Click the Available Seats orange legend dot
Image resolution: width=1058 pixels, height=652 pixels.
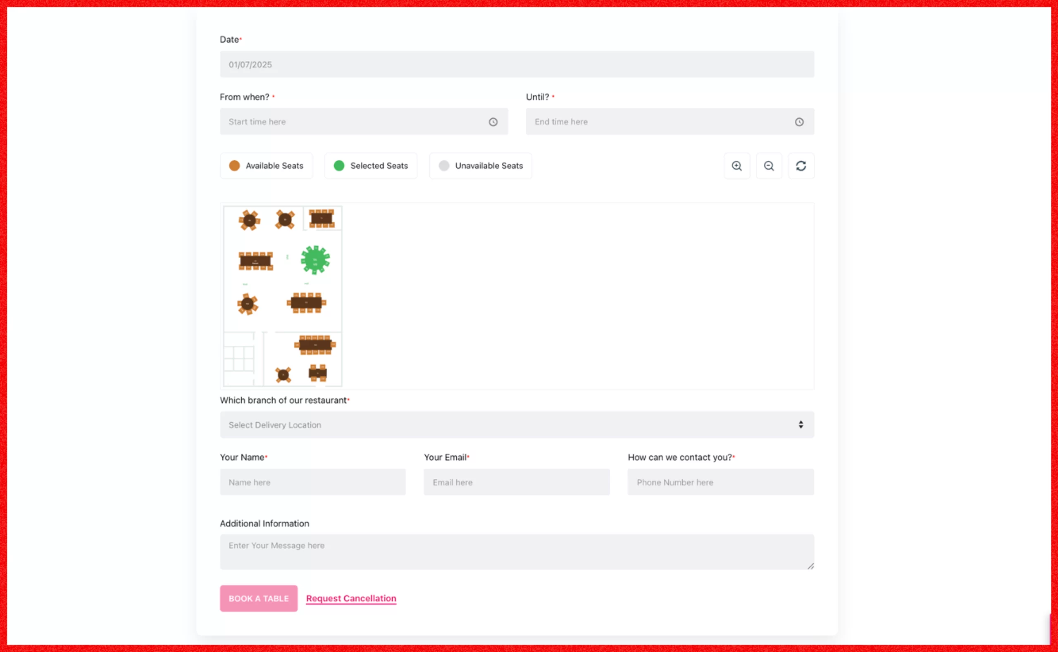234,166
